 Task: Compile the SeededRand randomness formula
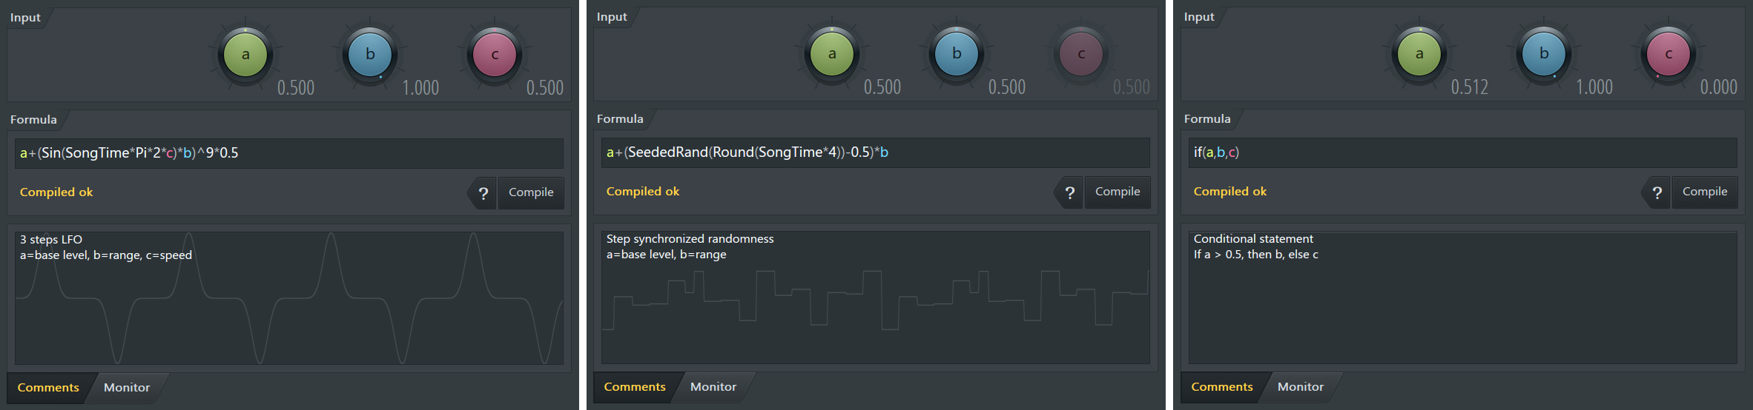click(x=1118, y=192)
